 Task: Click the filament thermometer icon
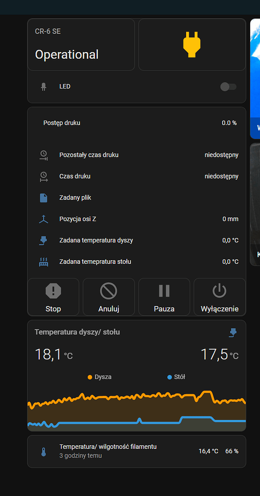pos(44,452)
